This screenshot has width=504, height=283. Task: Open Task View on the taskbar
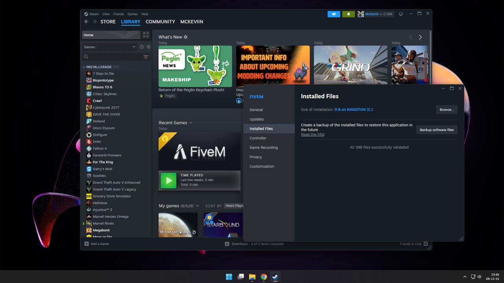click(x=241, y=277)
